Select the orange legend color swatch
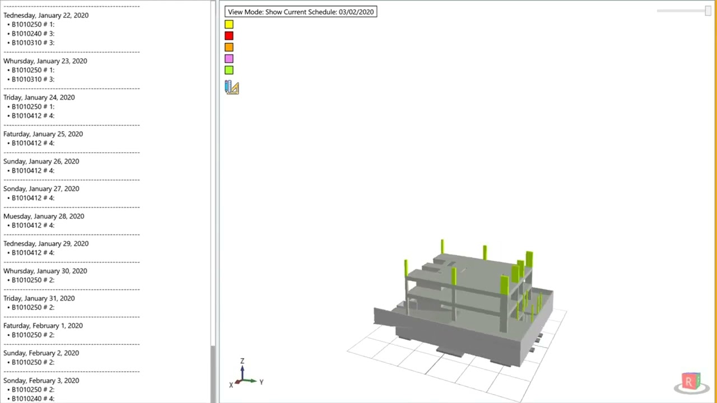The width and height of the screenshot is (717, 403). (229, 48)
